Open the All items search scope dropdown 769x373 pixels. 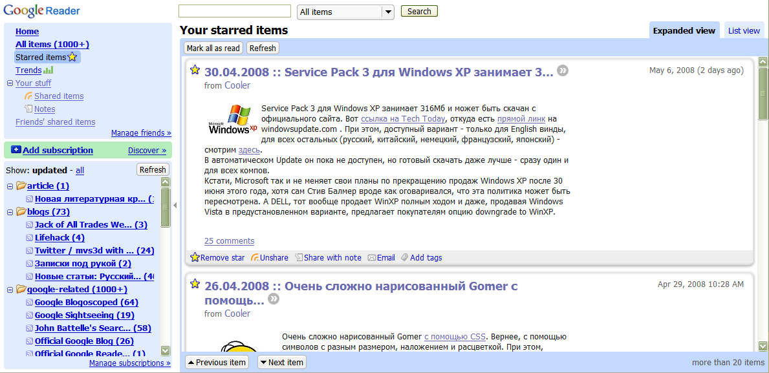(346, 12)
